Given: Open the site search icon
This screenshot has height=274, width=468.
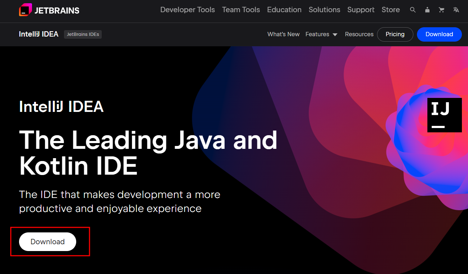Looking at the screenshot, I should [413, 10].
